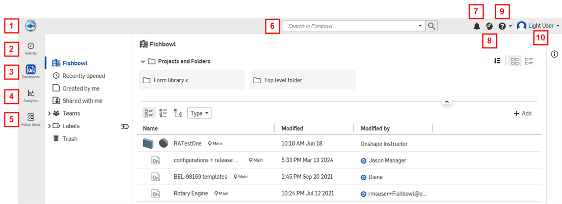Image resolution: width=562 pixels, height=204 pixels.
Task: Open the Type filter dropdown
Action: click(200, 113)
